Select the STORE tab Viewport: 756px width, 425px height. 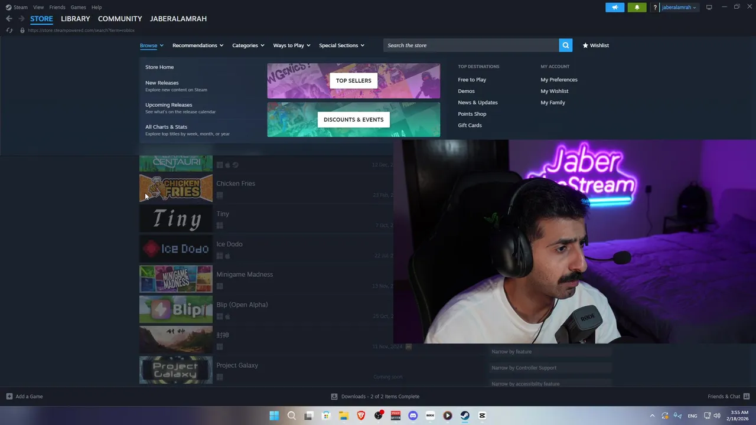[x=41, y=19]
